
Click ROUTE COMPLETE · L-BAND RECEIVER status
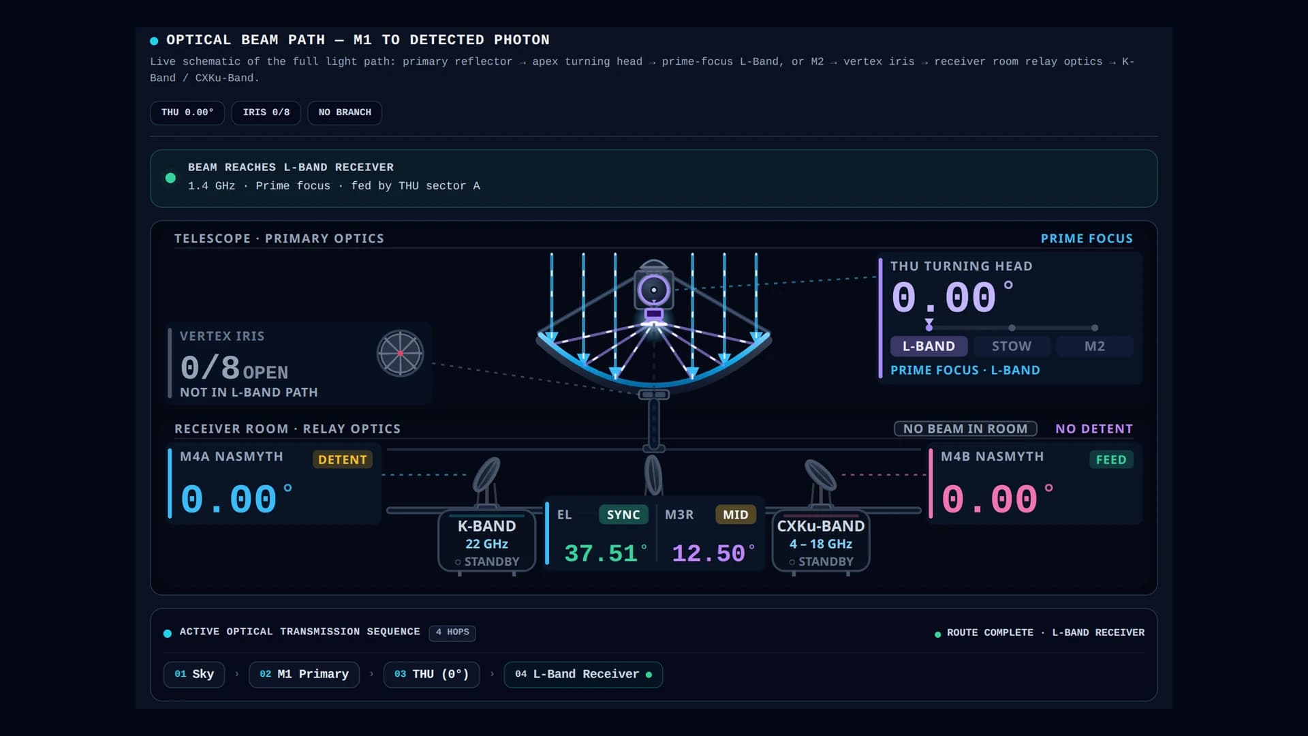pyautogui.click(x=1040, y=633)
